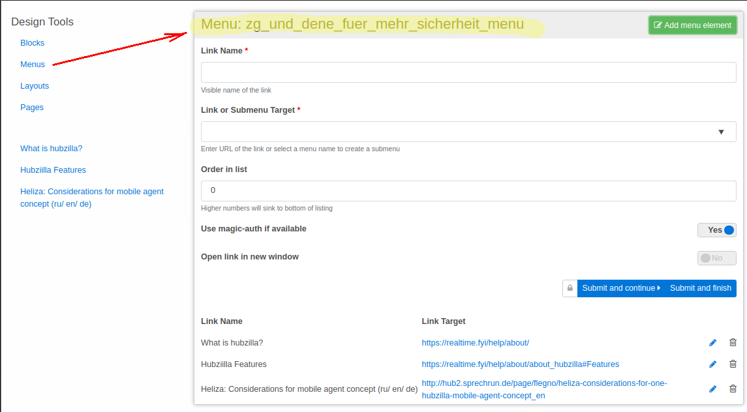
Task: Go to Layouts in Design Tools
Action: 35,86
